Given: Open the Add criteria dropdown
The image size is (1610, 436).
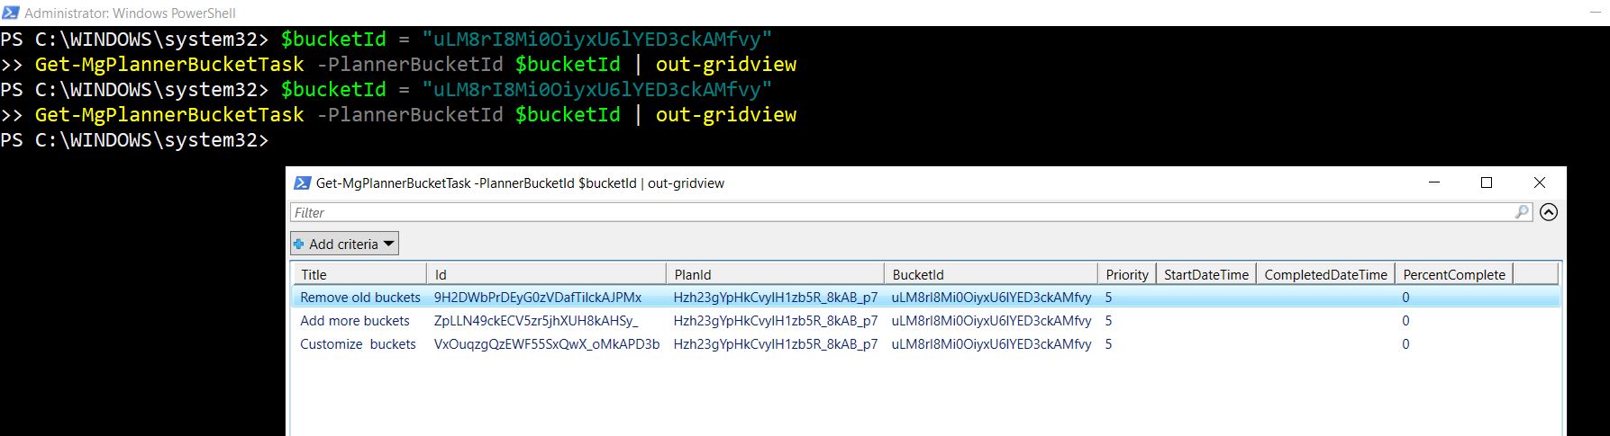Looking at the screenshot, I should 344,244.
